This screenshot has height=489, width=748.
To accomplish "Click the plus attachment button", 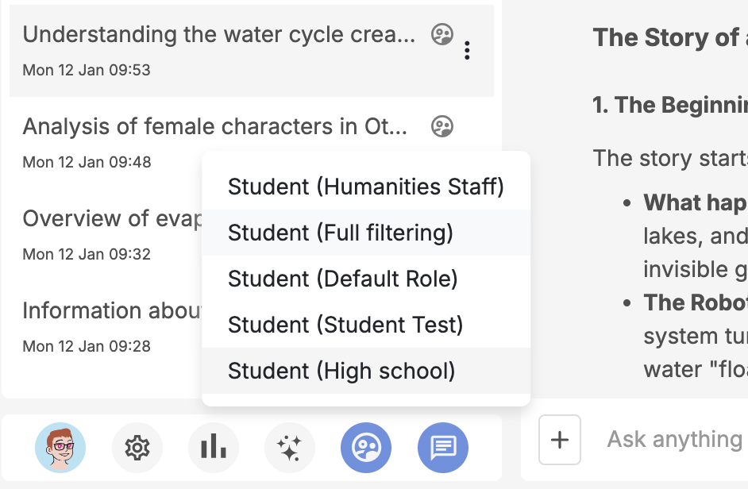I will [x=560, y=439].
